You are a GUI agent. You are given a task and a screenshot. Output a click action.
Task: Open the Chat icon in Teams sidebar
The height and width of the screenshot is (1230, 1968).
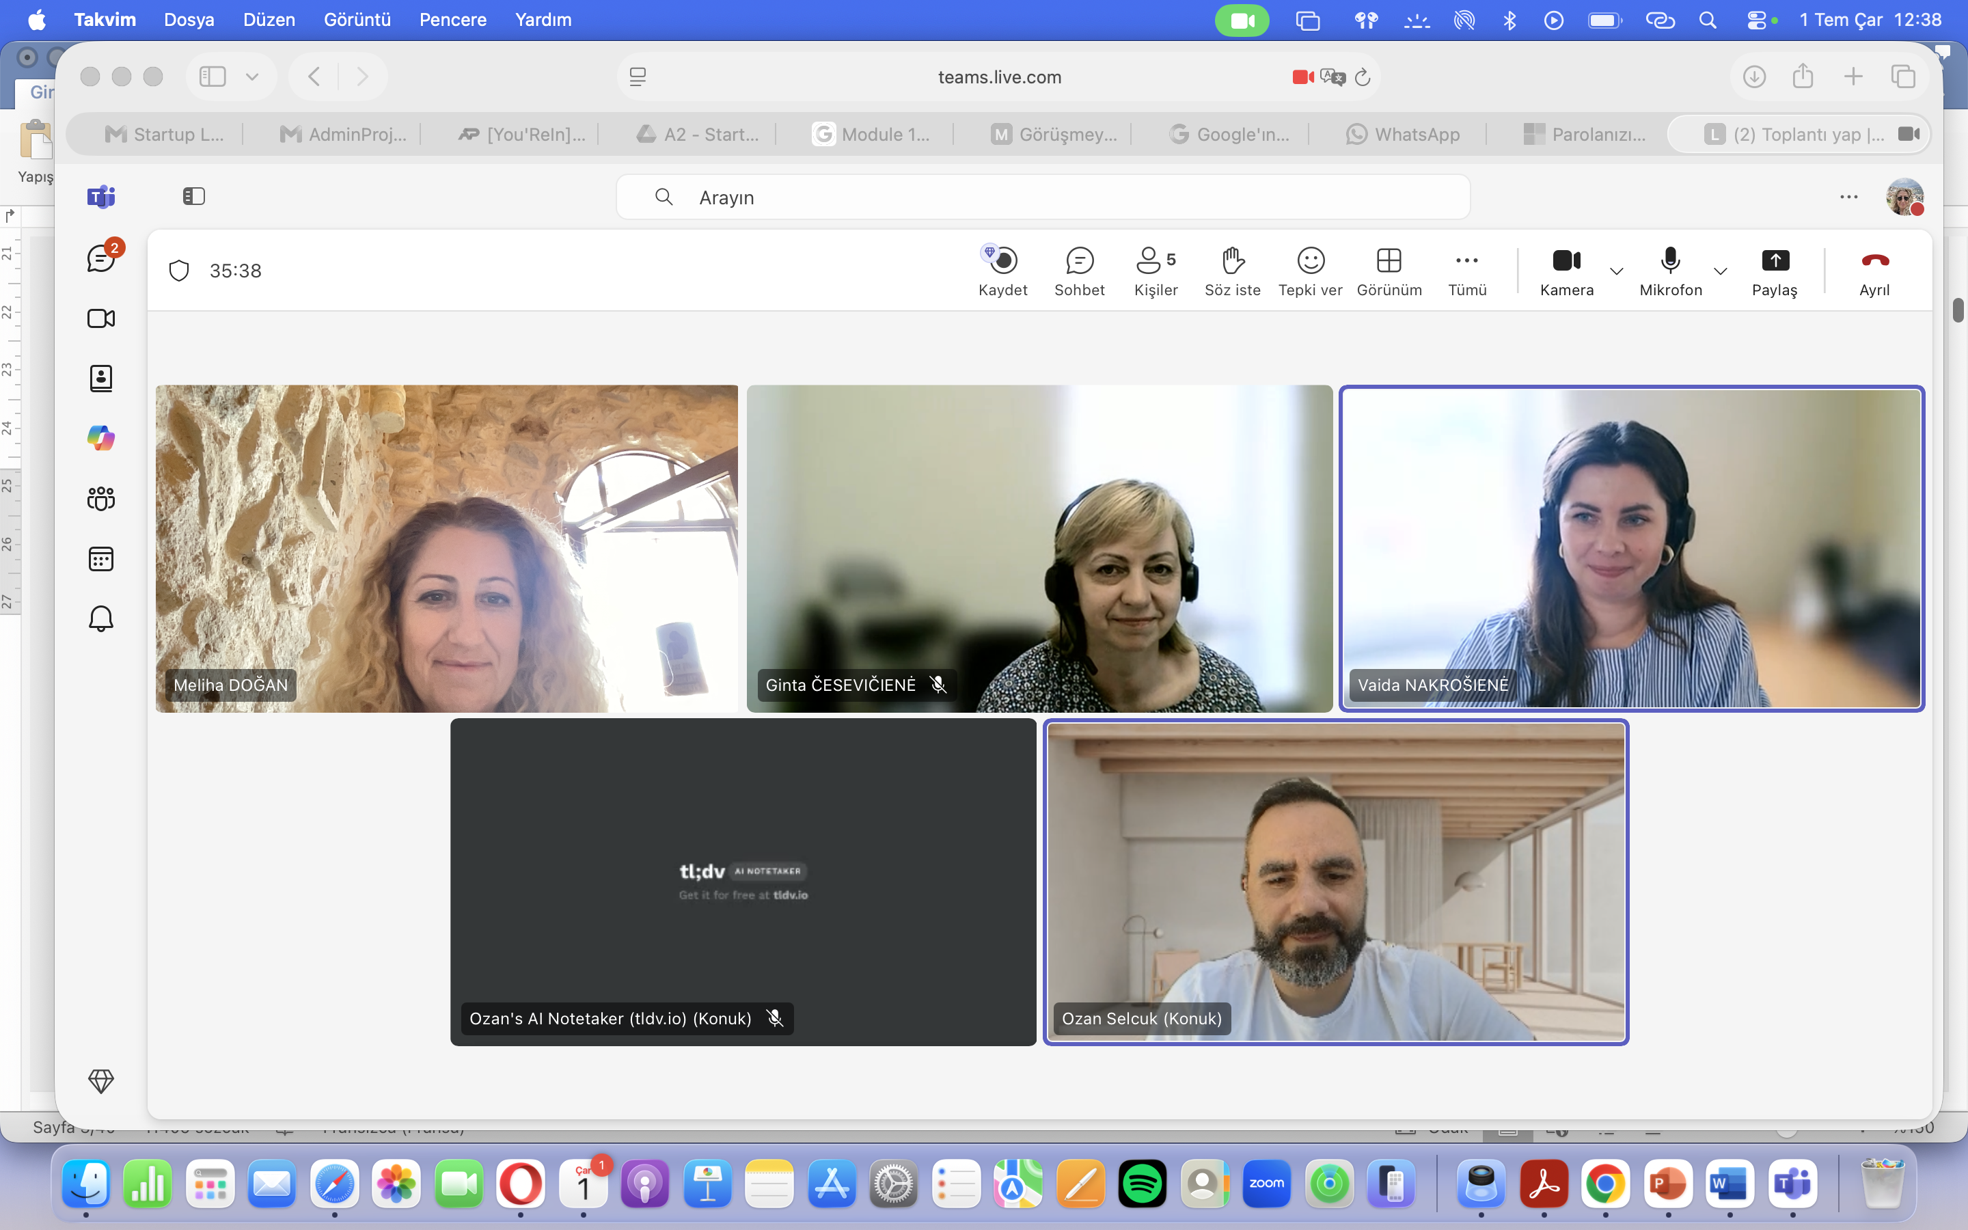click(101, 259)
